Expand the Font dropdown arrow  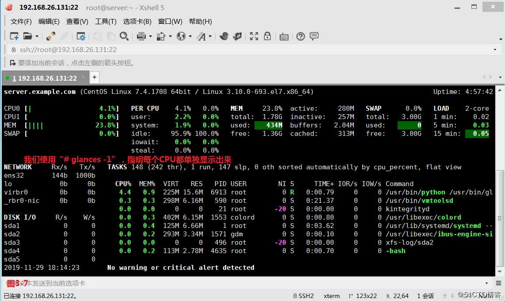(210, 36)
